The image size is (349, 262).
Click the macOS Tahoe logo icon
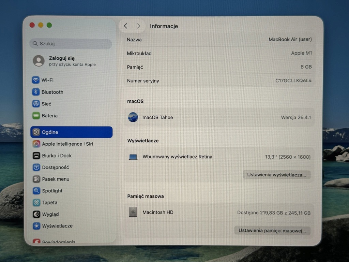tap(133, 117)
